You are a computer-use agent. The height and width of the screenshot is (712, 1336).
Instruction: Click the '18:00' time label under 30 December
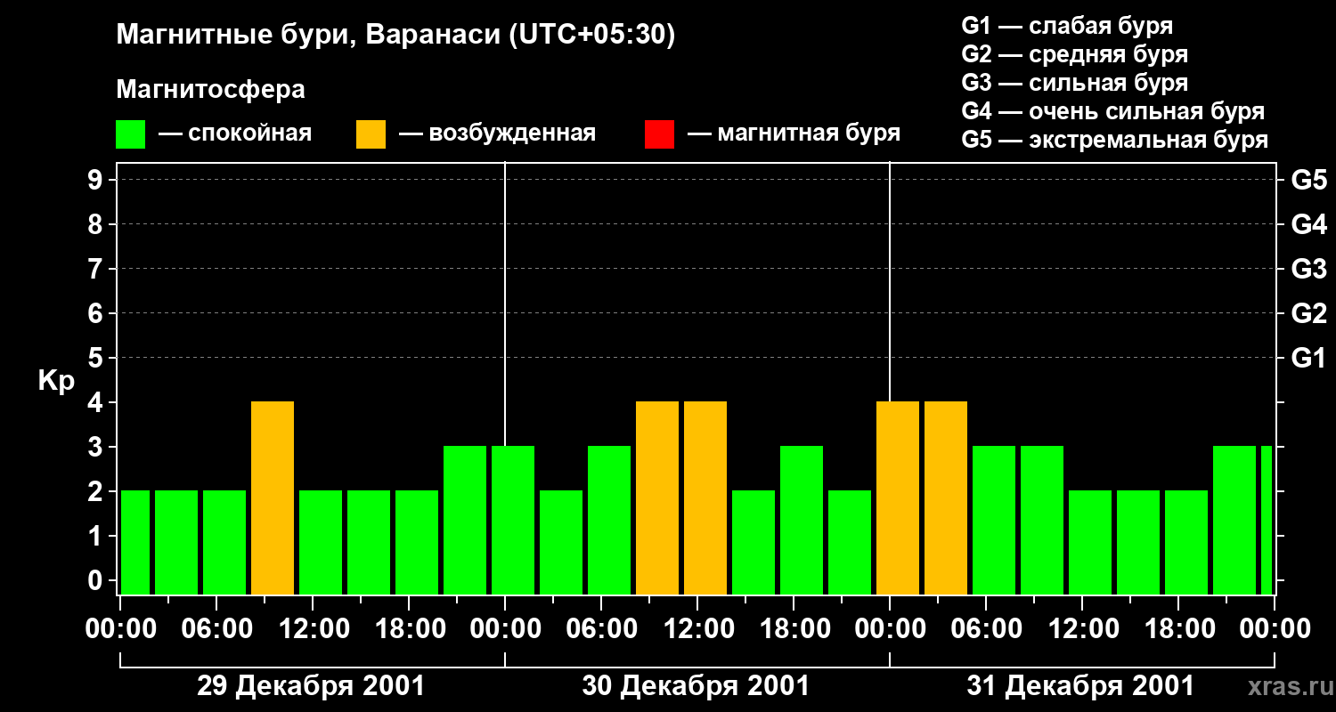[x=794, y=628]
